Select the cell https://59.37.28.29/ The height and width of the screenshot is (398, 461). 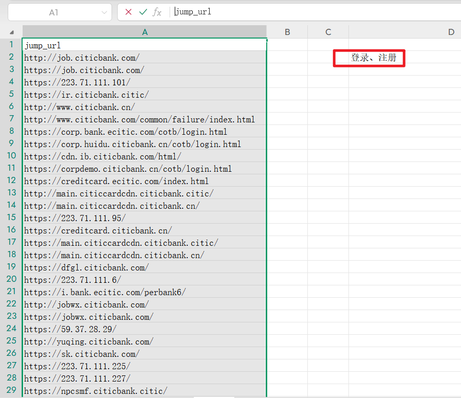pyautogui.click(x=144, y=329)
